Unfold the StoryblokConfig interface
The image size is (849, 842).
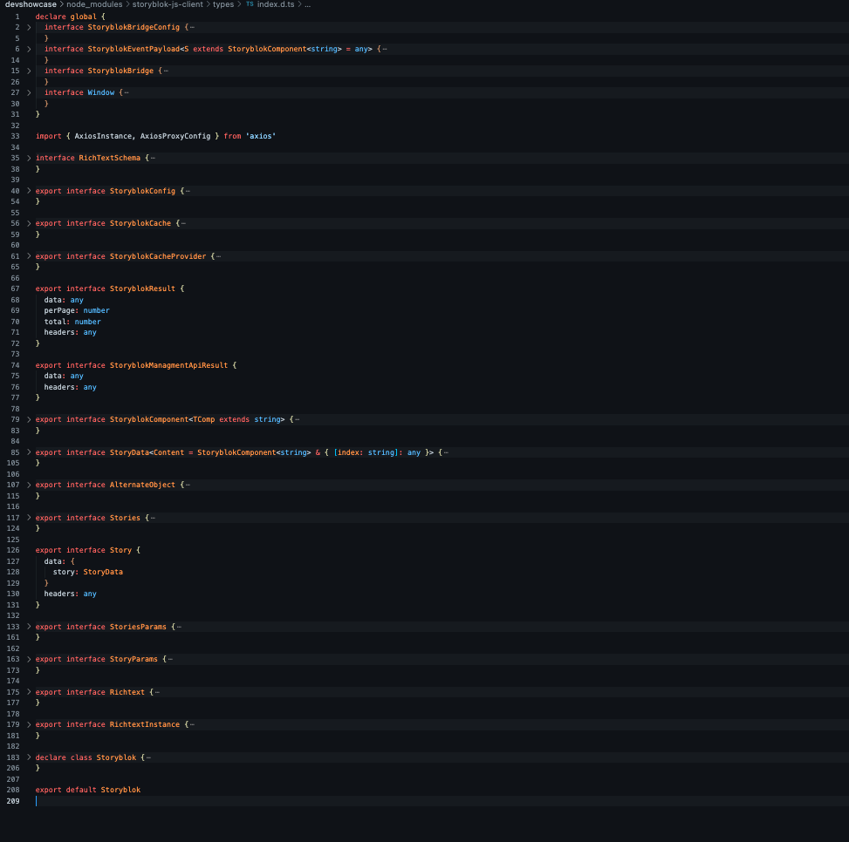(x=28, y=191)
